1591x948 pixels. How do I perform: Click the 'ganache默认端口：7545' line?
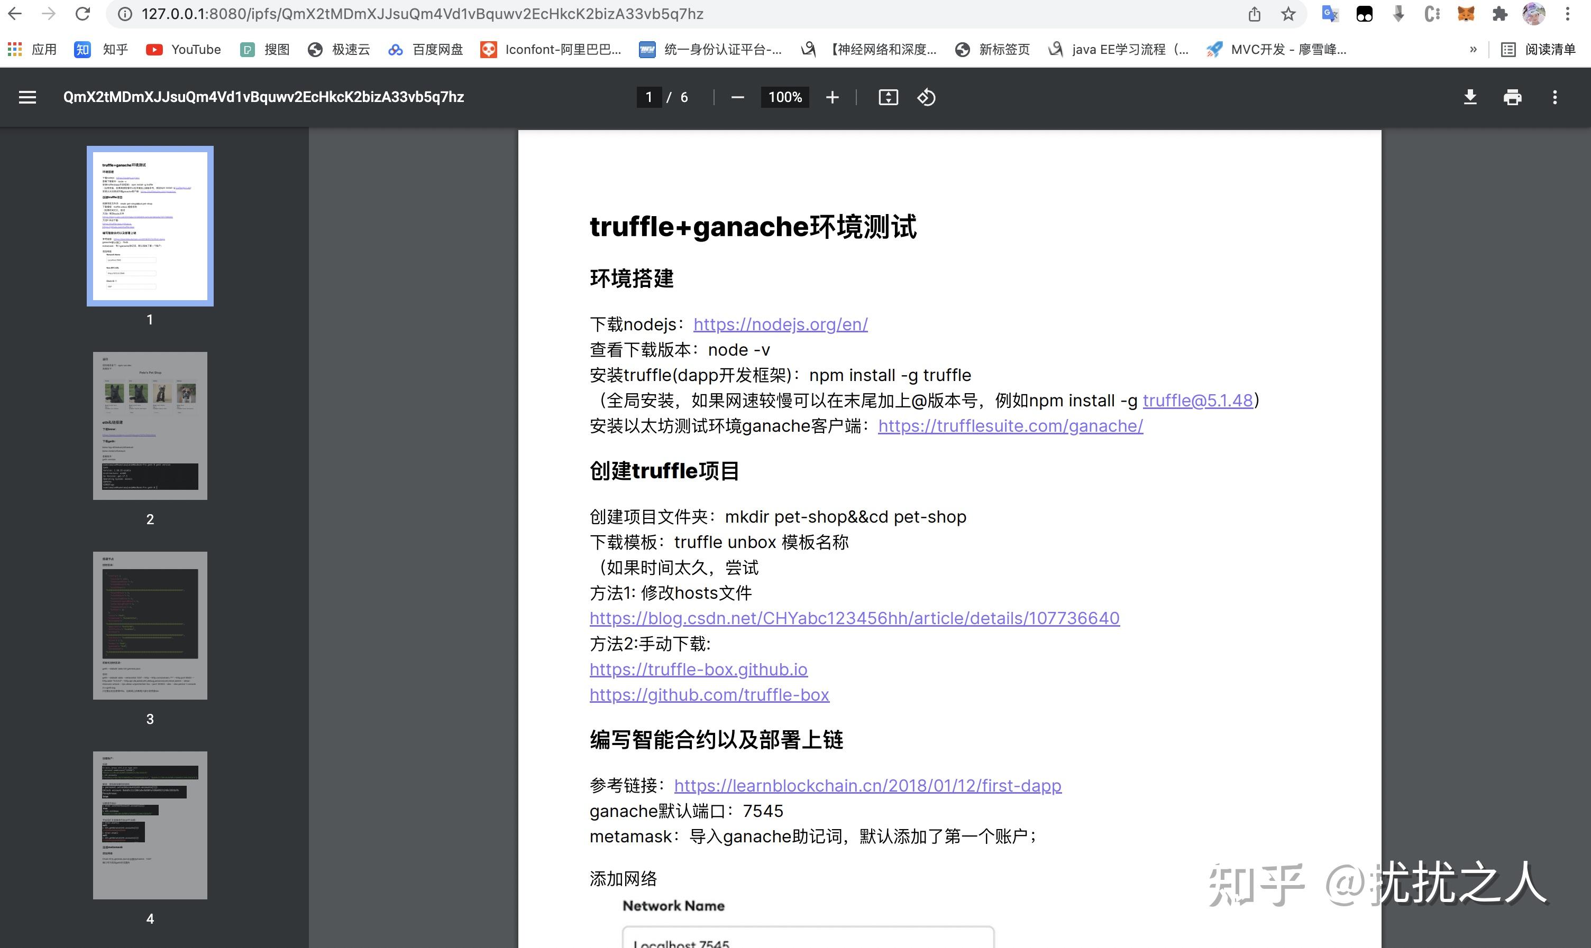click(686, 811)
